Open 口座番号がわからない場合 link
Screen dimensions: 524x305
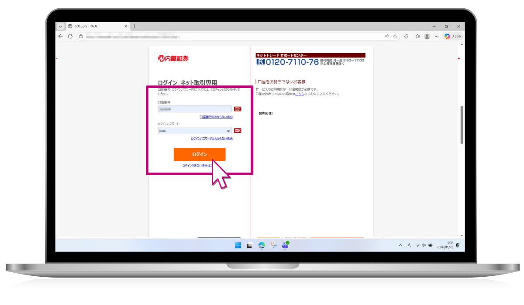click(216, 117)
